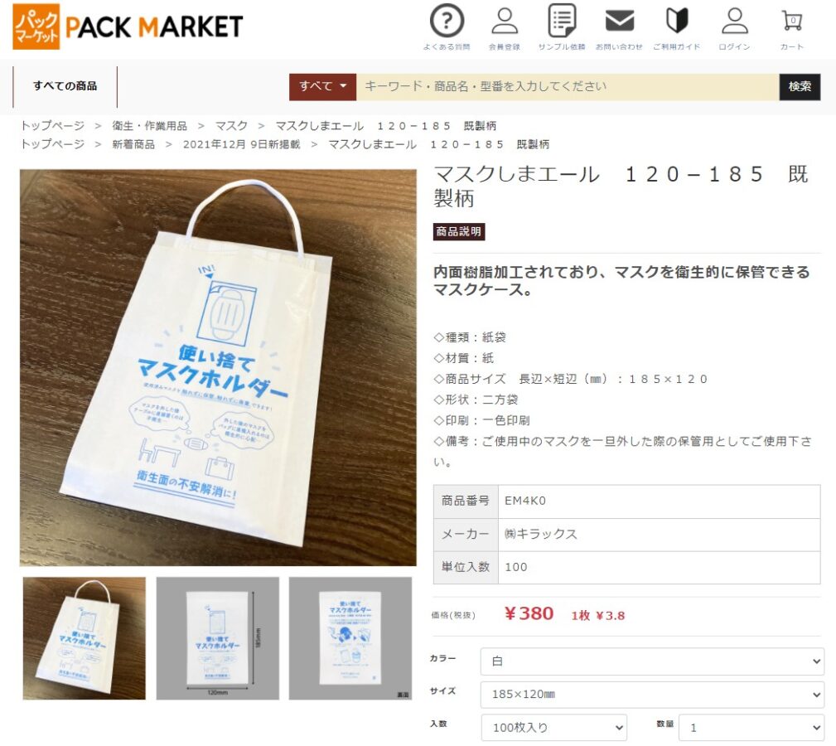The image size is (836, 746).
Task: Expand the すべて search category dropdown
Action: pyautogui.click(x=322, y=87)
